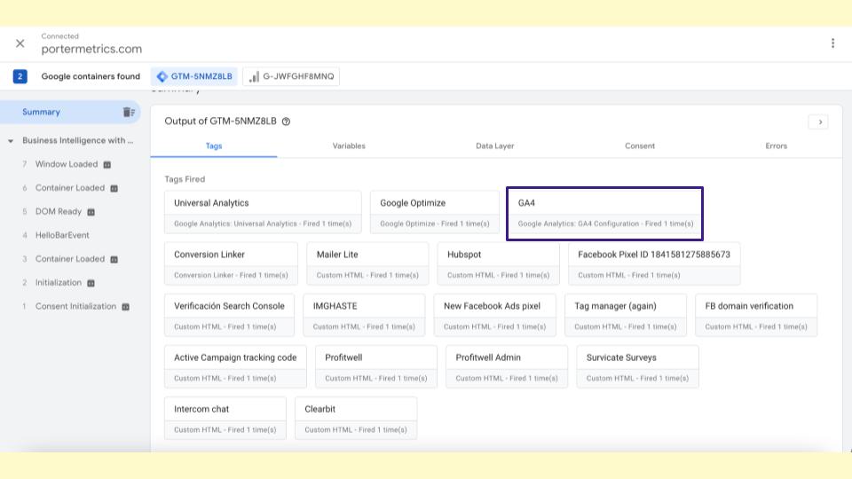Viewport: 852px width, 479px height.
Task: Switch to the Errors tab
Action: (776, 146)
